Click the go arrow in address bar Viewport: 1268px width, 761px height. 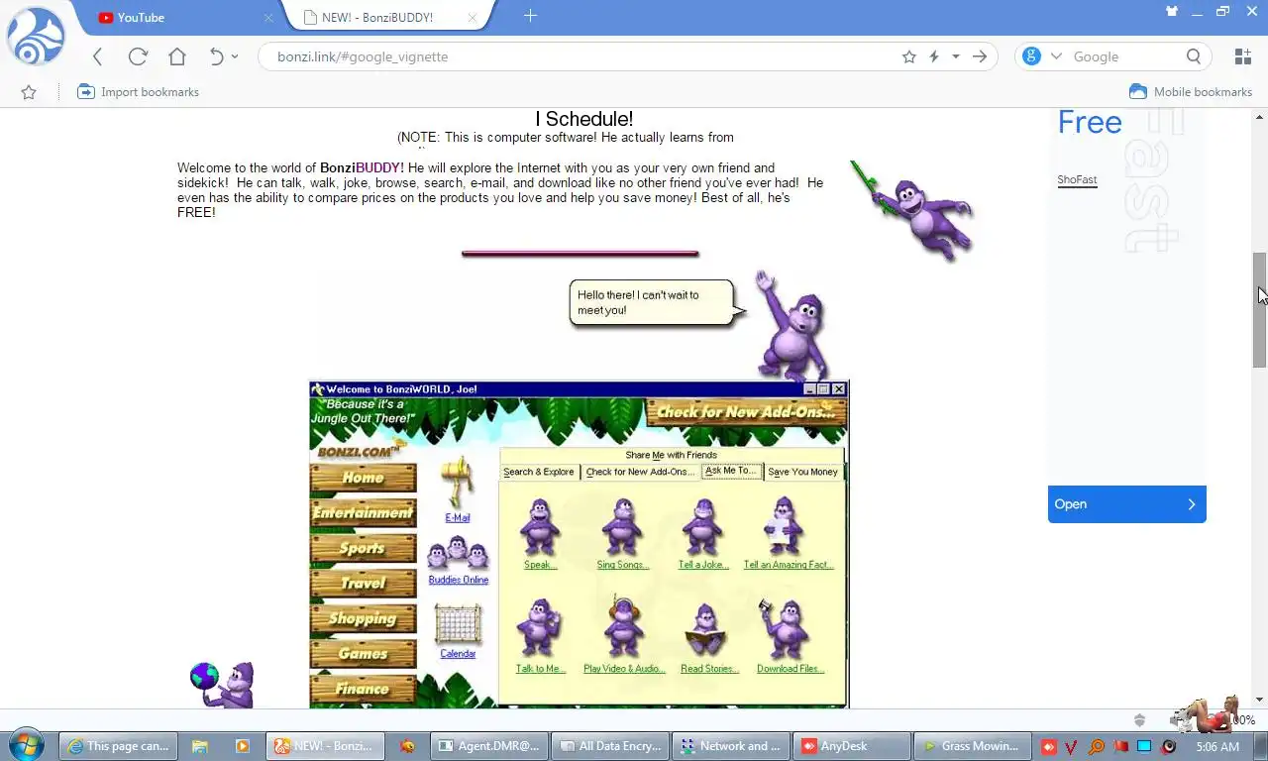[x=980, y=56]
